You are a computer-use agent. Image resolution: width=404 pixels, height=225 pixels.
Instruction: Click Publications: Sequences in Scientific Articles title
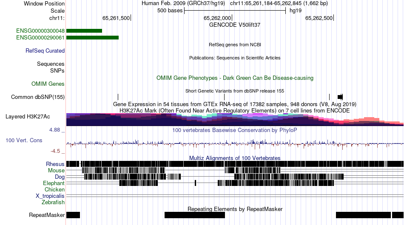point(235,58)
